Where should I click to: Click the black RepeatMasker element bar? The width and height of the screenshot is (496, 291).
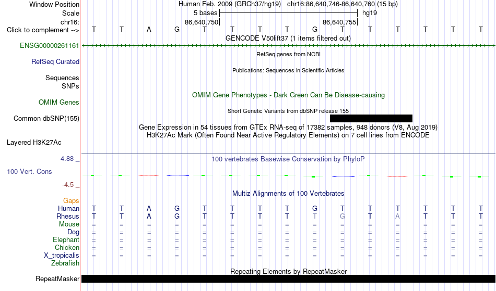click(x=289, y=279)
